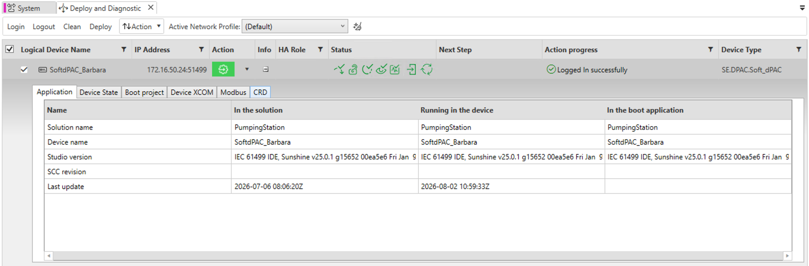Click the Running in the device header
The height and width of the screenshot is (266, 809).
(457, 110)
